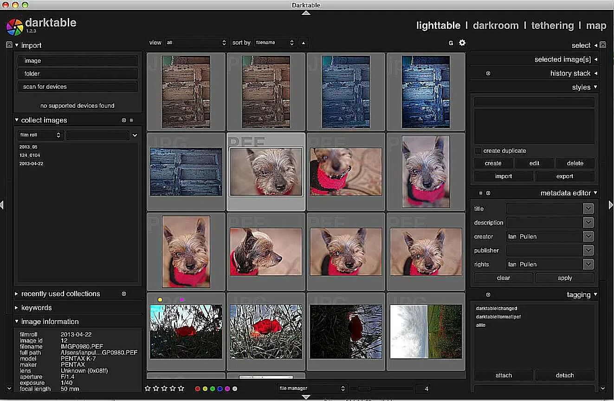614x401 pixels.
Task: Select the 124_0104 film roll
Action: click(30, 155)
